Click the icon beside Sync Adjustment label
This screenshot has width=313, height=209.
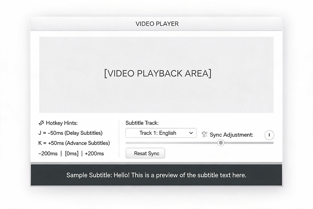(204, 134)
